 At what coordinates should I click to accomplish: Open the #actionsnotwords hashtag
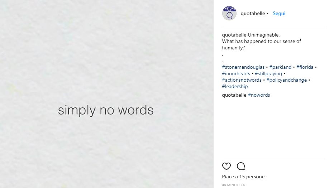point(242,80)
